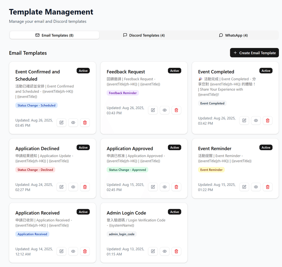
Task: Edit the Event Completed template
Action: point(244,120)
